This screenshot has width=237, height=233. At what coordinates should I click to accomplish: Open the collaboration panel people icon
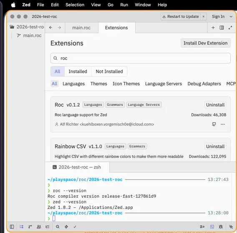pos(39,227)
